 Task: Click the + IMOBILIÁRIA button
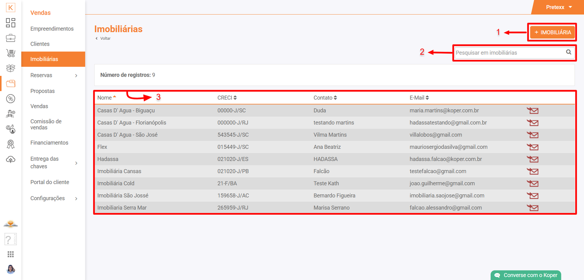click(x=552, y=32)
